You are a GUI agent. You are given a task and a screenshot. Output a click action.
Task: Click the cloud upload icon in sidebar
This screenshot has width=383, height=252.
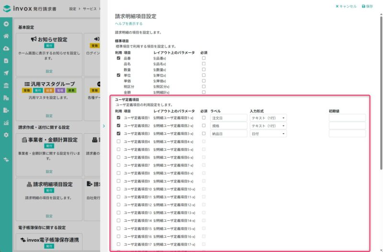tap(6, 48)
